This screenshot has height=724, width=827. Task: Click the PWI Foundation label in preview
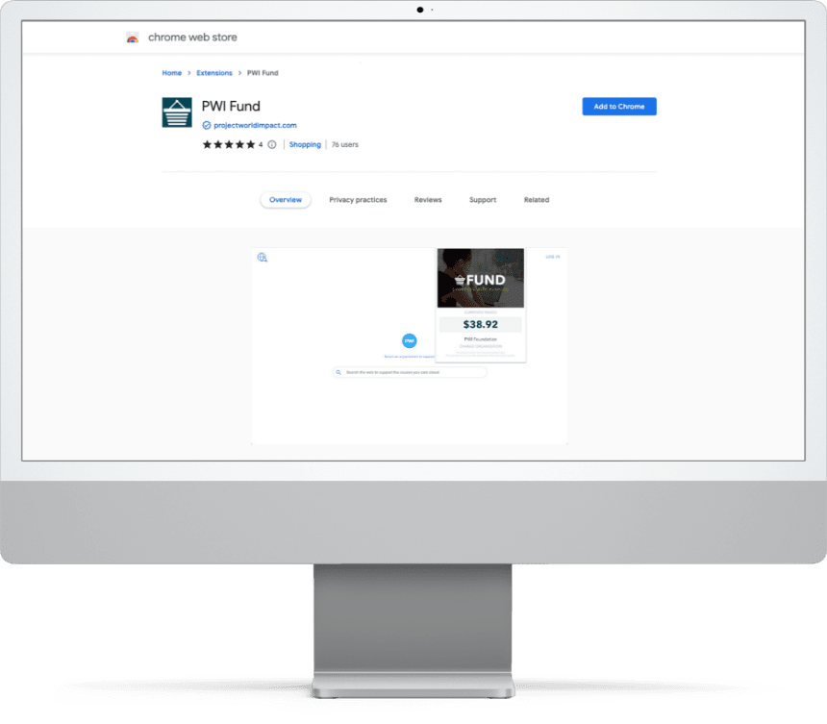481,339
